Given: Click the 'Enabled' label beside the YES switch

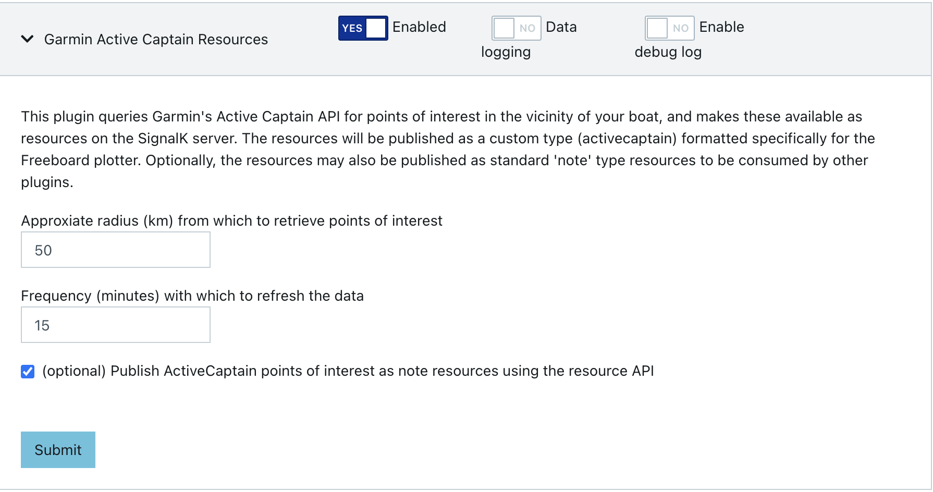Looking at the screenshot, I should [x=419, y=27].
